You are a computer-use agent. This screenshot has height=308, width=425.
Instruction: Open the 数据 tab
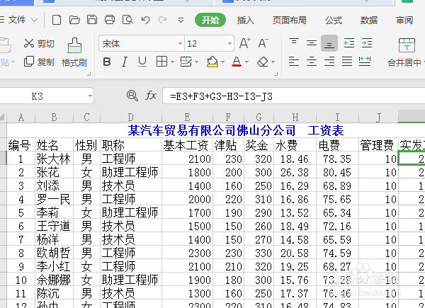(369, 21)
